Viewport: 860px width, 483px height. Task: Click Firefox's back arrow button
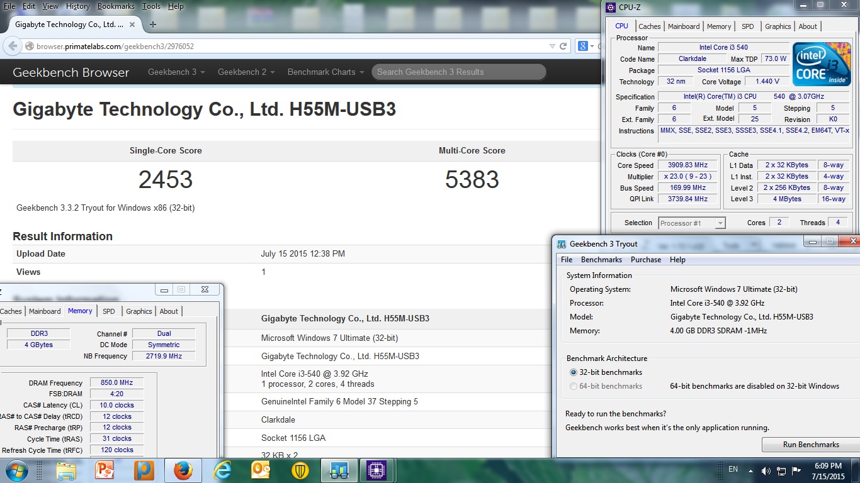coord(12,47)
